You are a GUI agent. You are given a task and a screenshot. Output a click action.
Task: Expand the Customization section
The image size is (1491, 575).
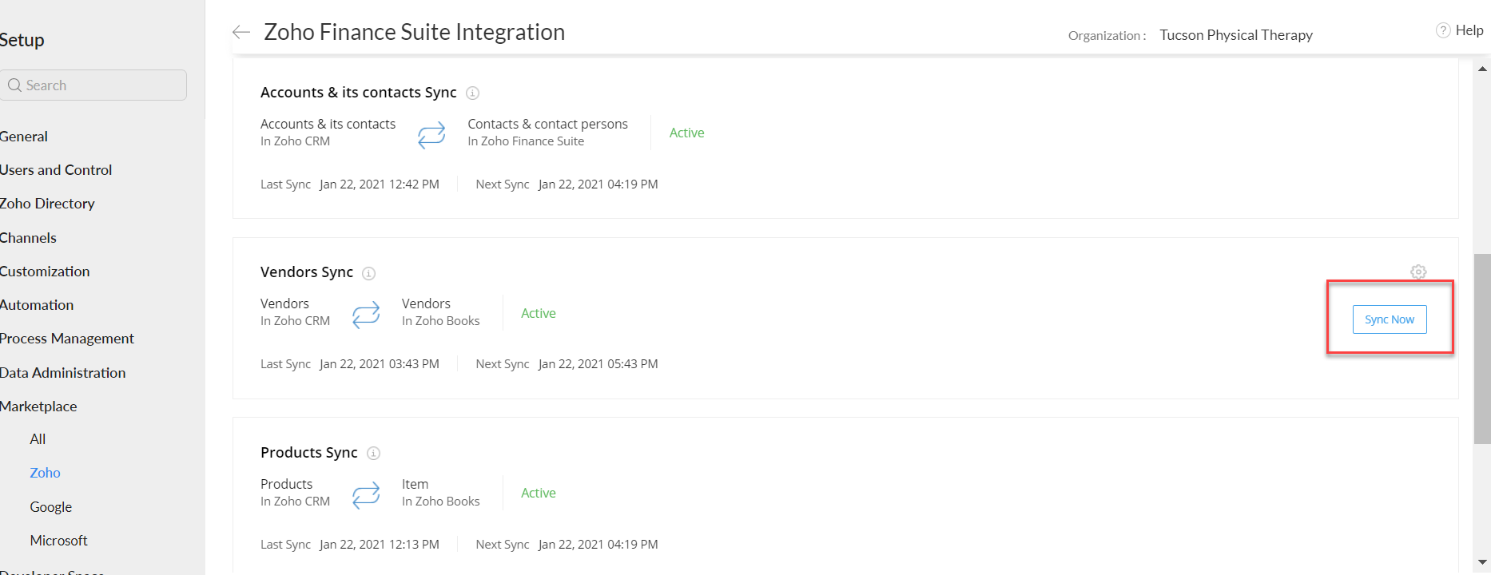tap(45, 272)
